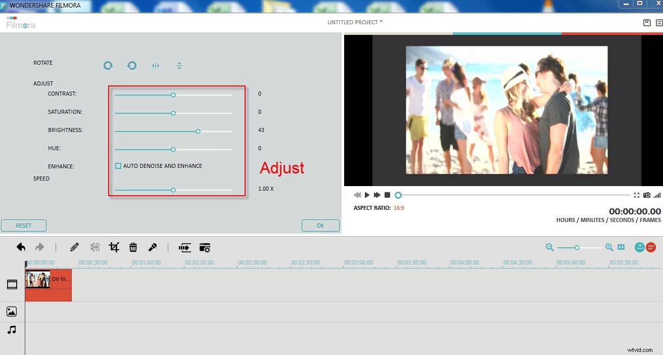Select the Edit pencil tool

pos(74,247)
